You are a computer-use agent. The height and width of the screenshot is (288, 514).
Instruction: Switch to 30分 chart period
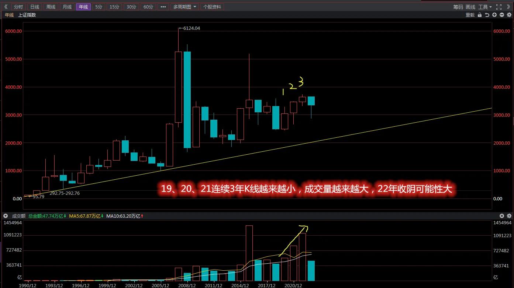131,7
